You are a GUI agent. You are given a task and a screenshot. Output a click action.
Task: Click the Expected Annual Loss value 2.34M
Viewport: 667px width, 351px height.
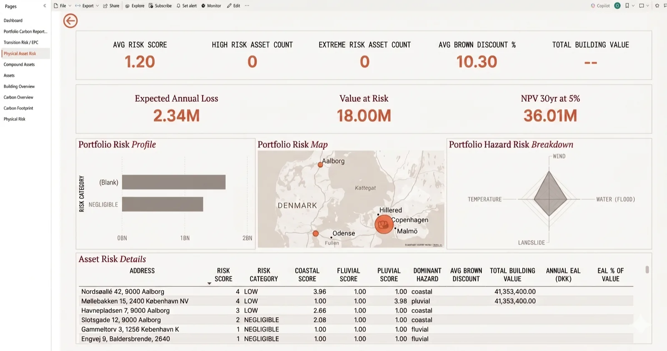click(x=176, y=116)
